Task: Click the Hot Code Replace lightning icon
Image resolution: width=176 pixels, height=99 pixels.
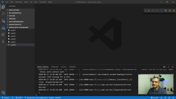Action: click(174, 10)
